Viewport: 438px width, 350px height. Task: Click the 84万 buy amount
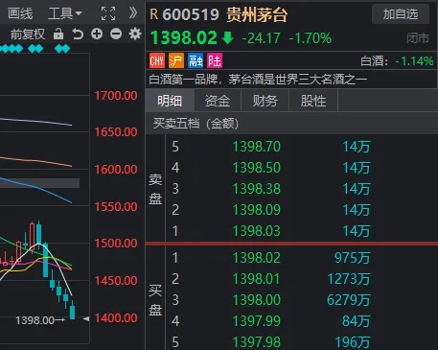click(357, 321)
